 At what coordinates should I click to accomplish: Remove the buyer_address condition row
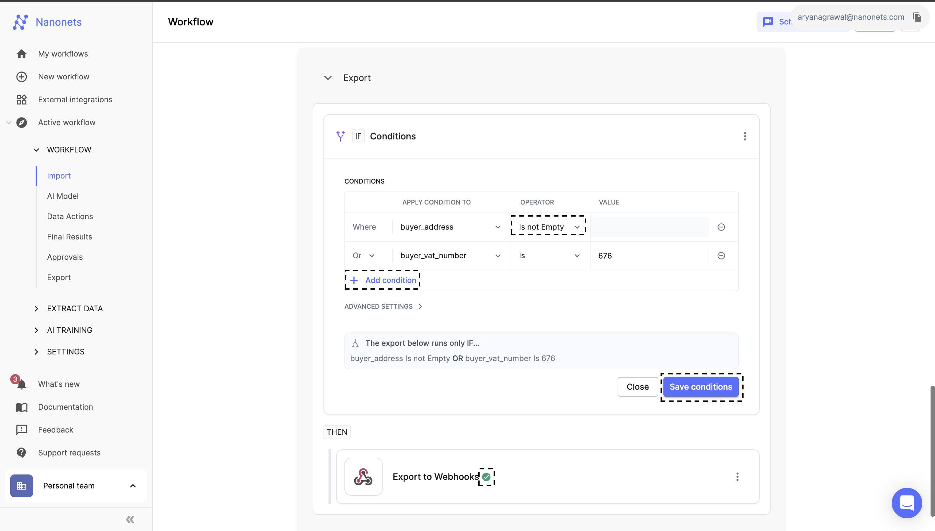pos(721,227)
